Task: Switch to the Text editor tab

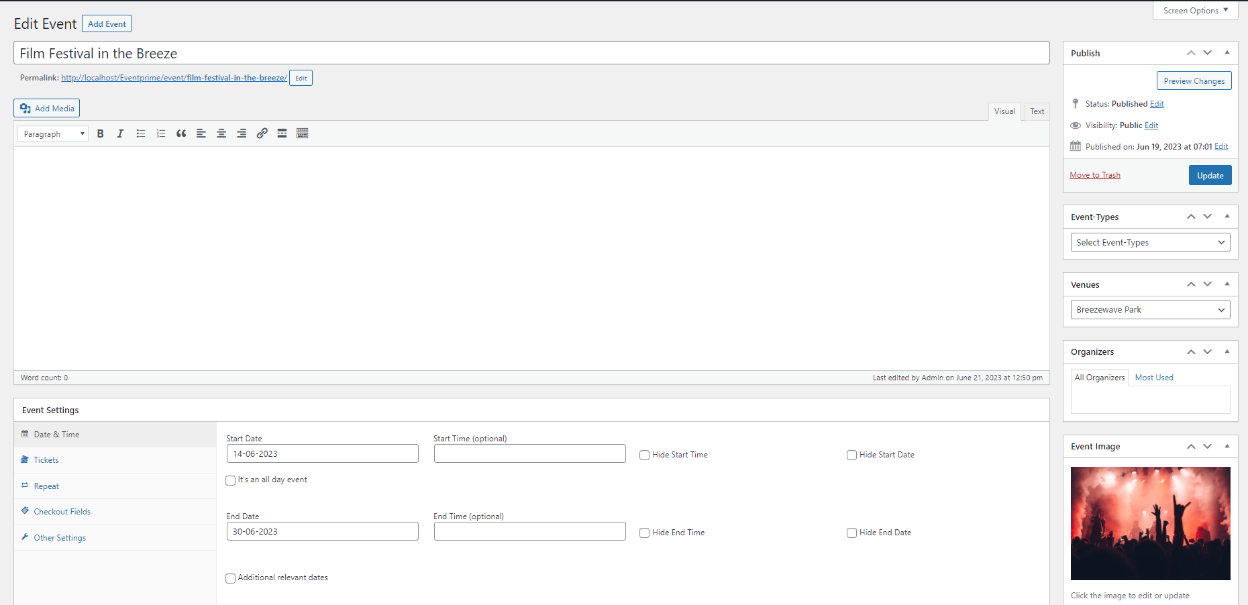Action: [1037, 111]
